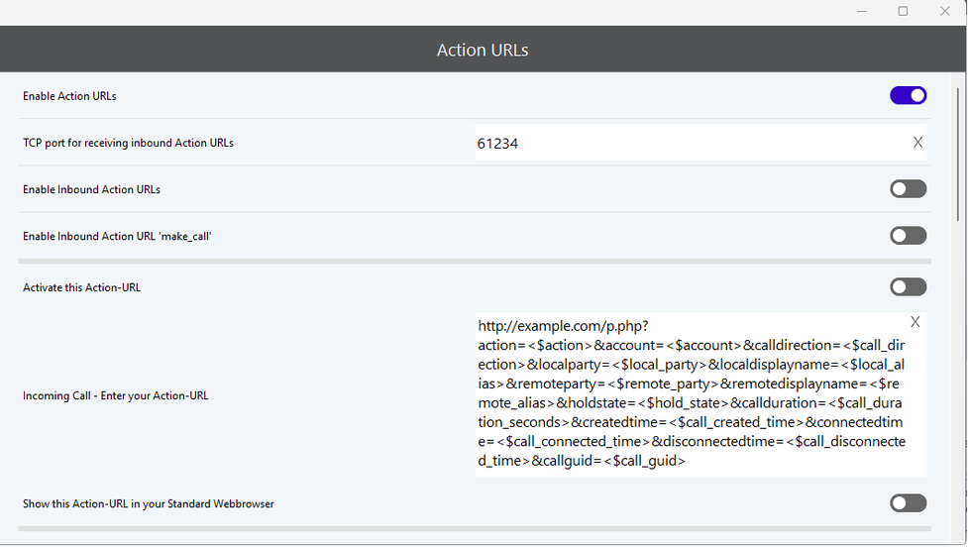The width and height of the screenshot is (968, 547).
Task: Click inside the Incoming Call Action-URL text box
Action: [x=692, y=394]
